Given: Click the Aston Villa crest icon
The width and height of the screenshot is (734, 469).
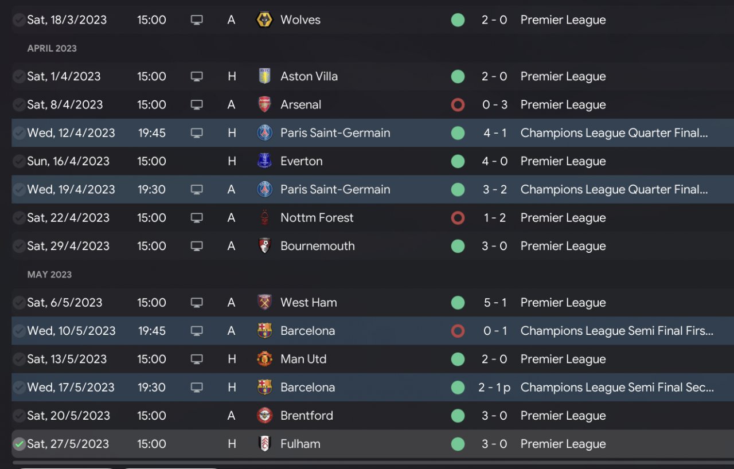Looking at the screenshot, I should click(x=264, y=76).
